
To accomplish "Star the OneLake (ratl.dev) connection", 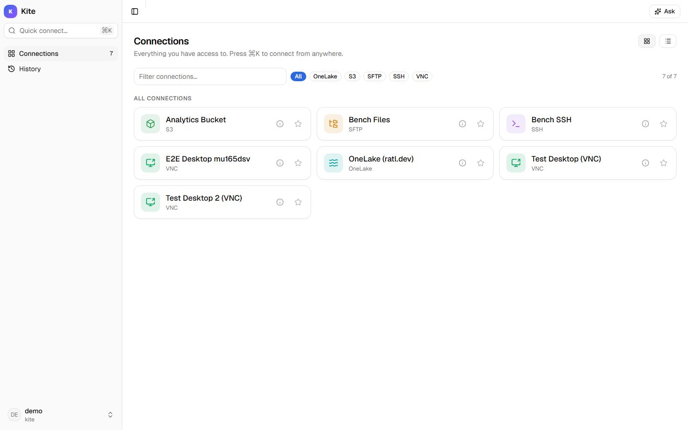I will pos(481,163).
